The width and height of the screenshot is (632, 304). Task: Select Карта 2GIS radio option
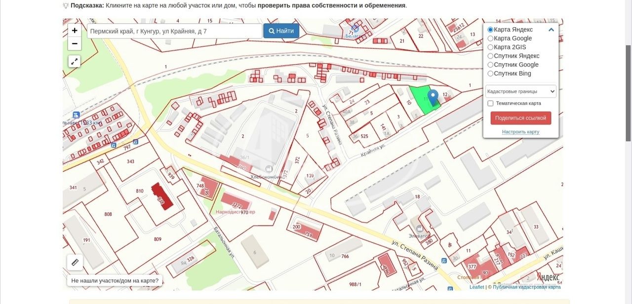click(x=490, y=47)
